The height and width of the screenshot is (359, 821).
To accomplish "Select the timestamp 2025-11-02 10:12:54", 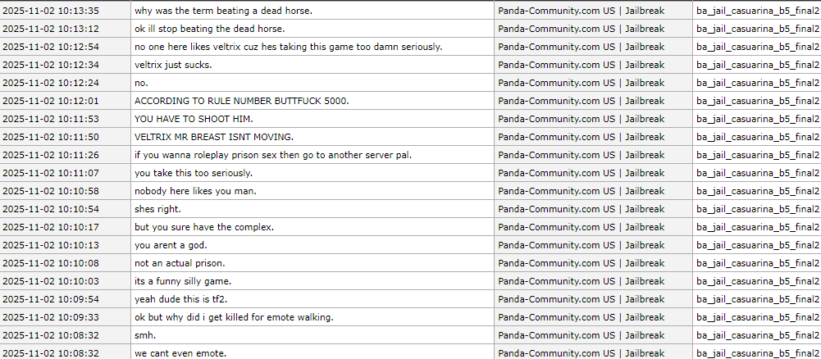I will pyautogui.click(x=52, y=47).
